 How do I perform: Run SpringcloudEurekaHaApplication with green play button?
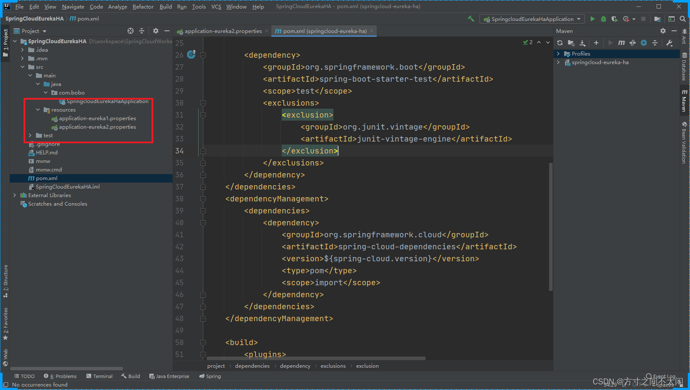(592, 19)
